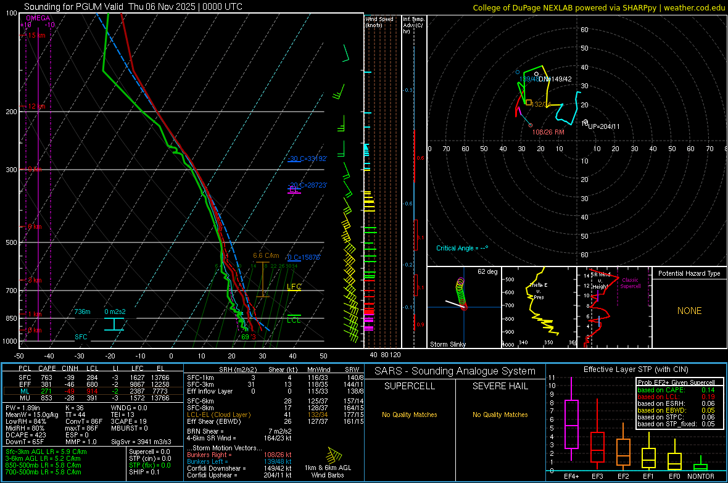Click the K = 36 index value
728x483 pixels.
[x=74, y=408]
